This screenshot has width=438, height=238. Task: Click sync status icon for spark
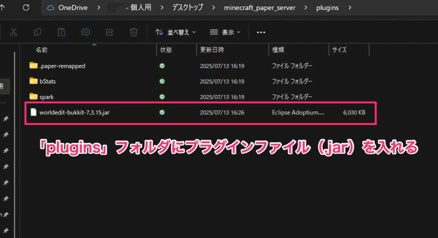tap(162, 97)
